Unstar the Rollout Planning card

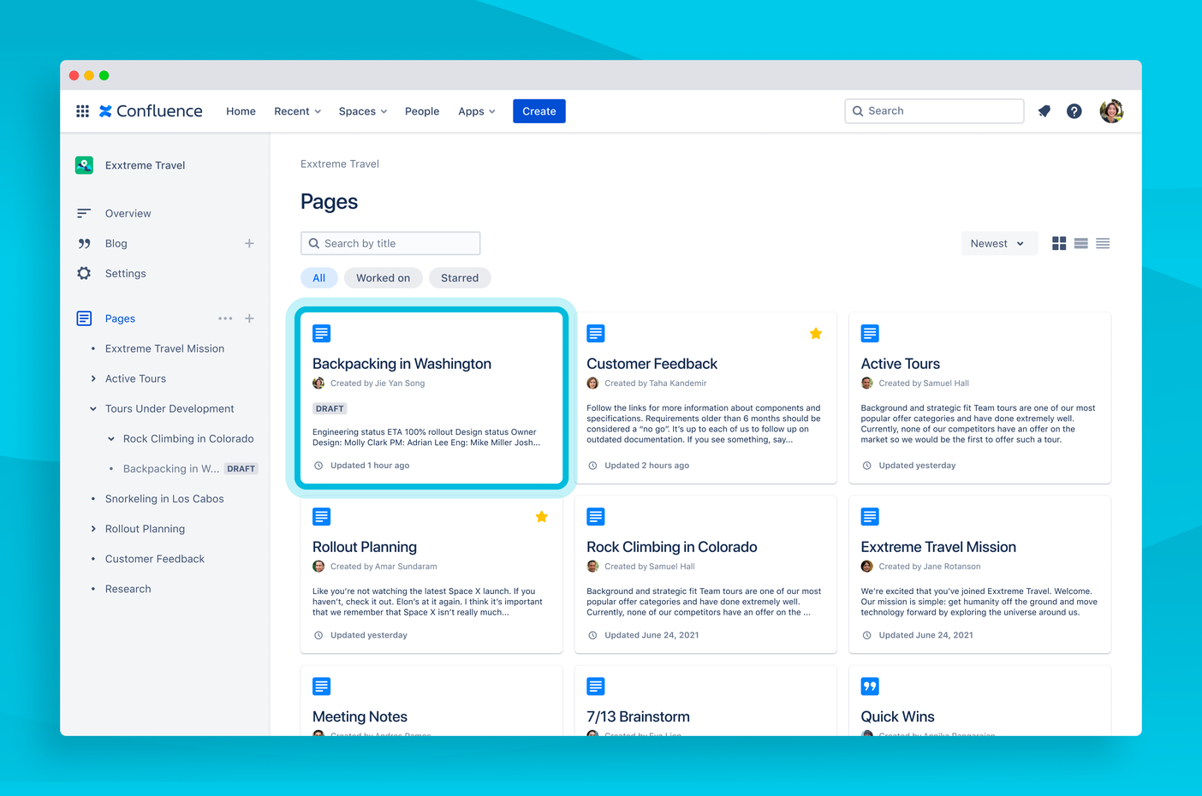tap(542, 517)
